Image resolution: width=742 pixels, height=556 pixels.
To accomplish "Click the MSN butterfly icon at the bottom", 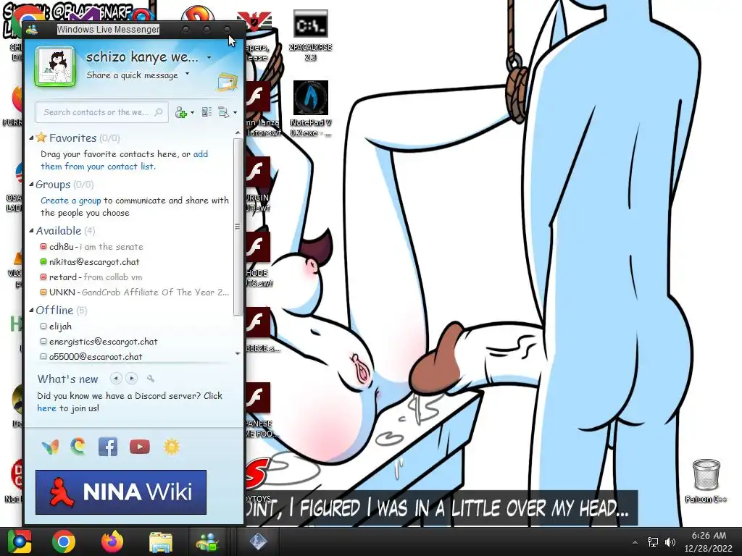I will [x=50, y=447].
